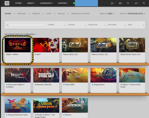Image resolution: width=149 pixels, height=118 pixels.
Task: Expand the GENRE filter dropdown
Action: tap(57, 25)
